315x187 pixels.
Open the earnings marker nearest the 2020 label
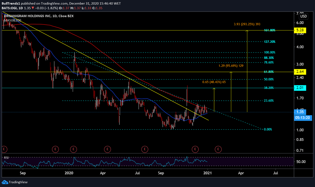[73, 149]
